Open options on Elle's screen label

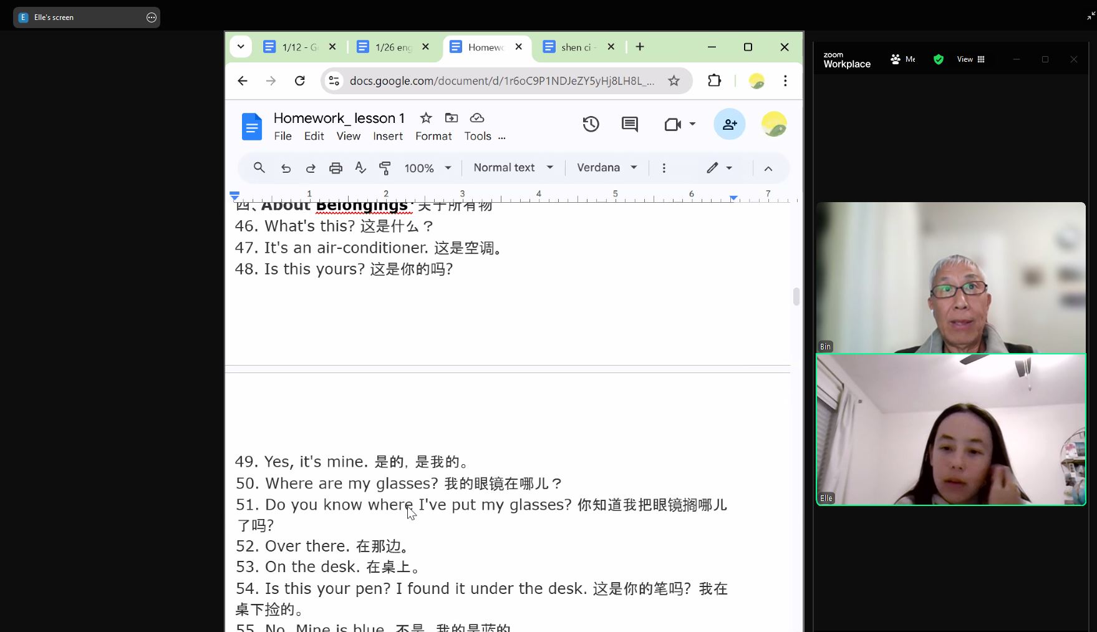[x=152, y=17]
